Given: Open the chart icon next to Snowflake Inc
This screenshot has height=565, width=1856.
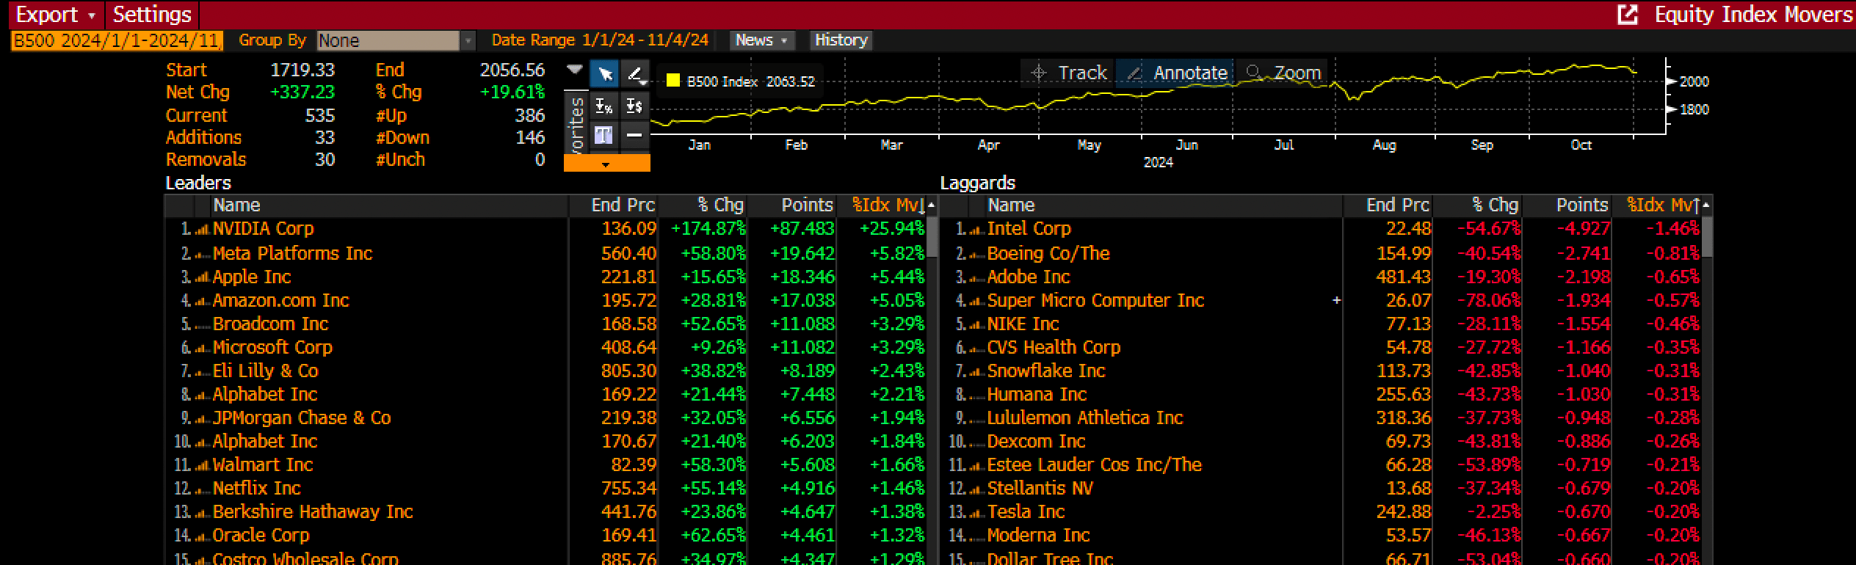Looking at the screenshot, I should 976,372.
